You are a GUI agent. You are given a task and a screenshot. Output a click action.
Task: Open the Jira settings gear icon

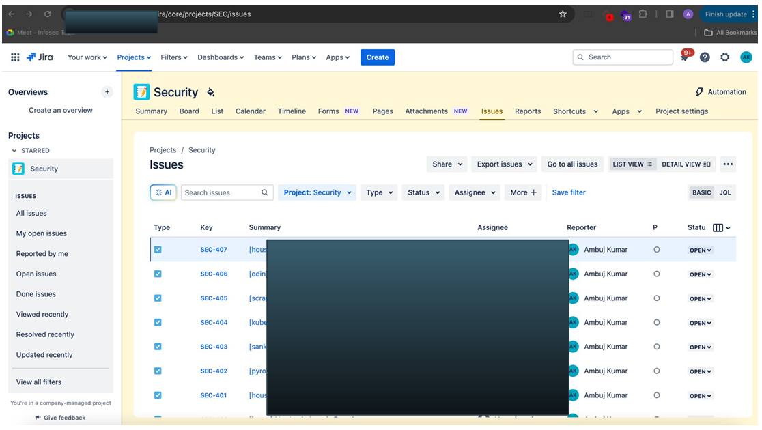pos(724,57)
